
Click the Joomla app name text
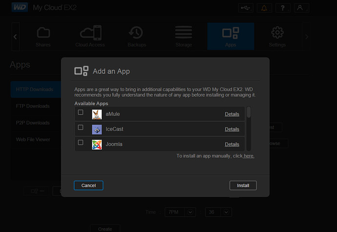114,144
